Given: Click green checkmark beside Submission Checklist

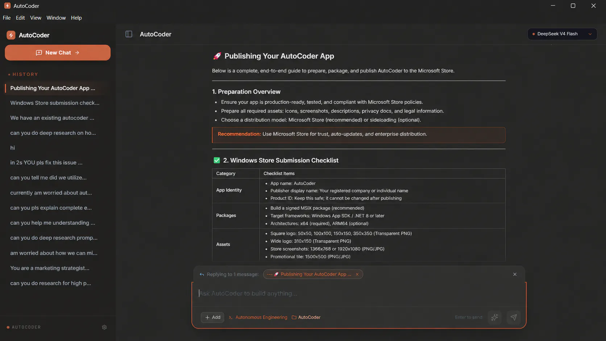Looking at the screenshot, I should click(x=217, y=160).
